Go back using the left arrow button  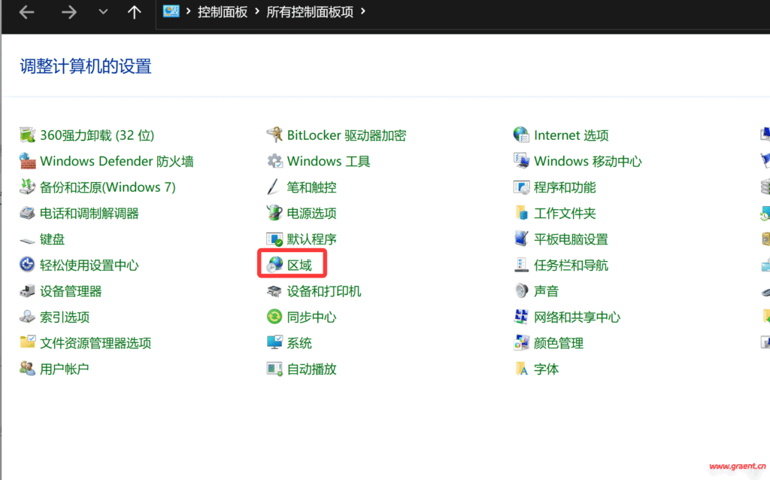(x=27, y=12)
